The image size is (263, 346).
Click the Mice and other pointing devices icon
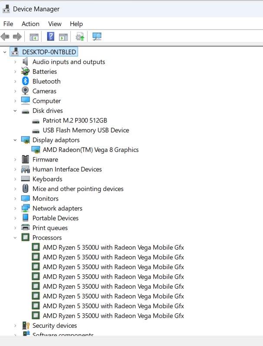(26, 188)
